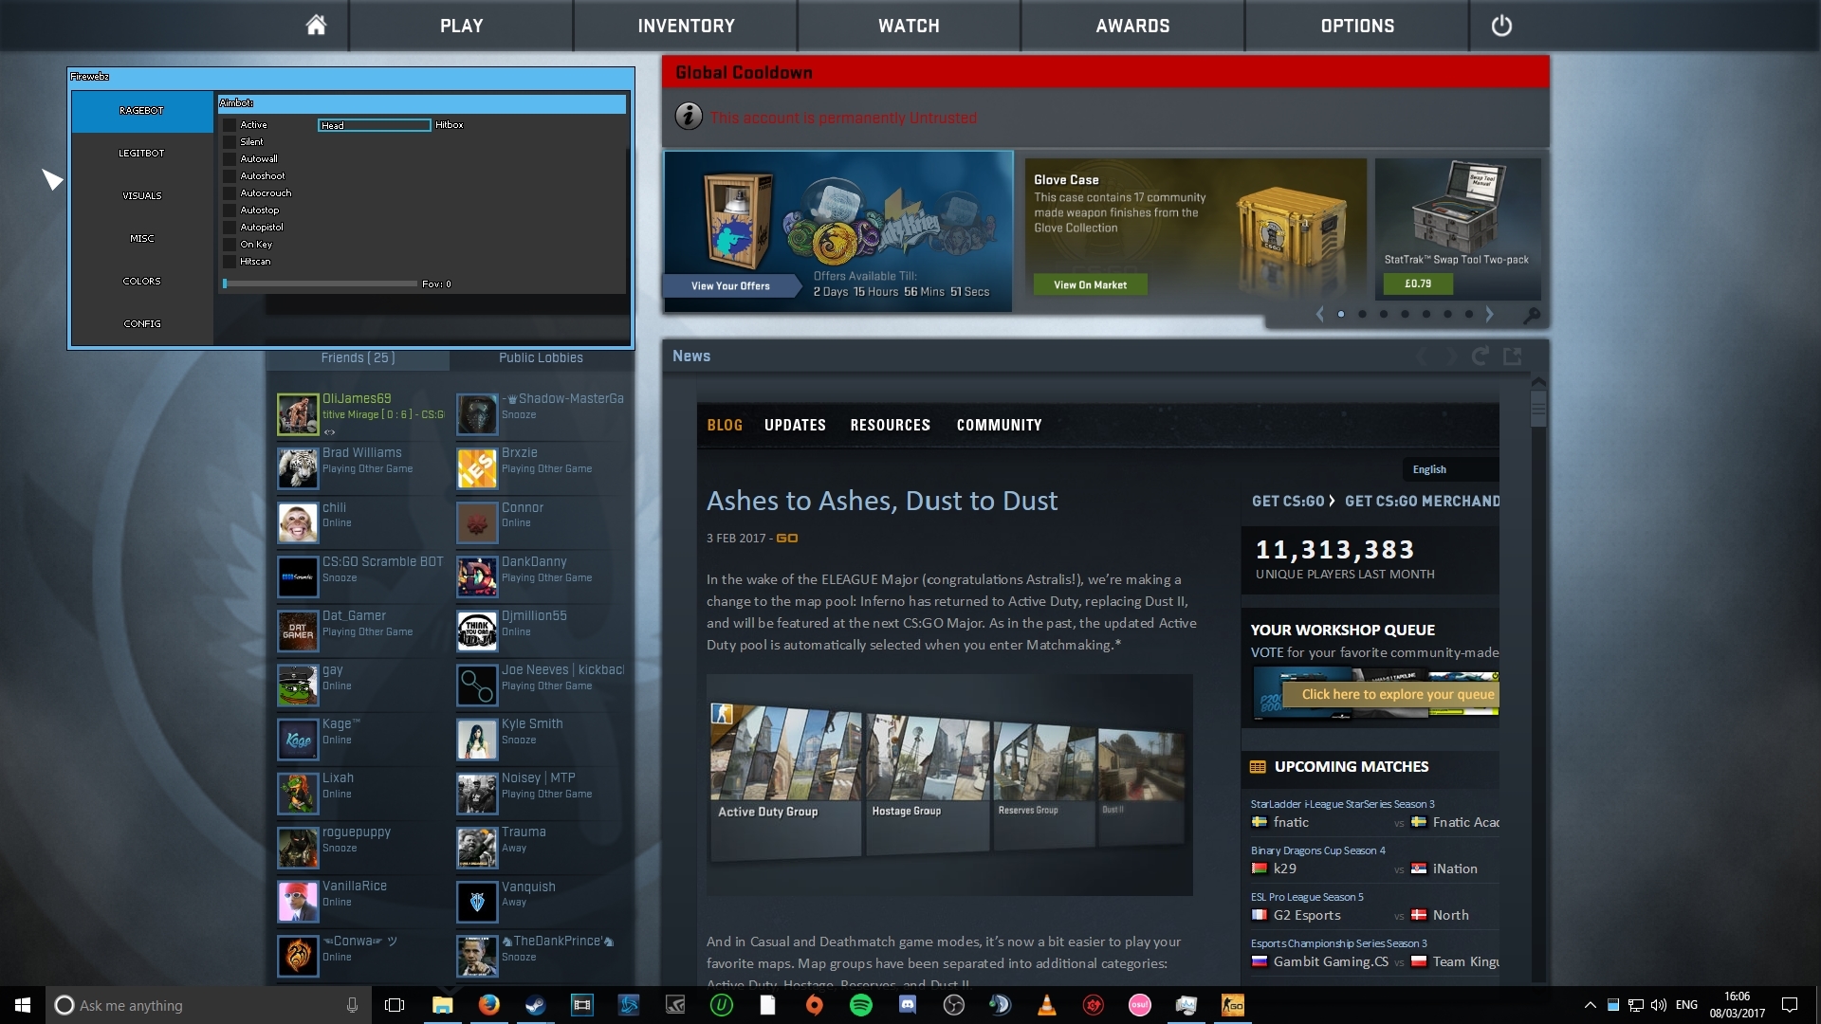Open News in external browser icon

point(1513,357)
